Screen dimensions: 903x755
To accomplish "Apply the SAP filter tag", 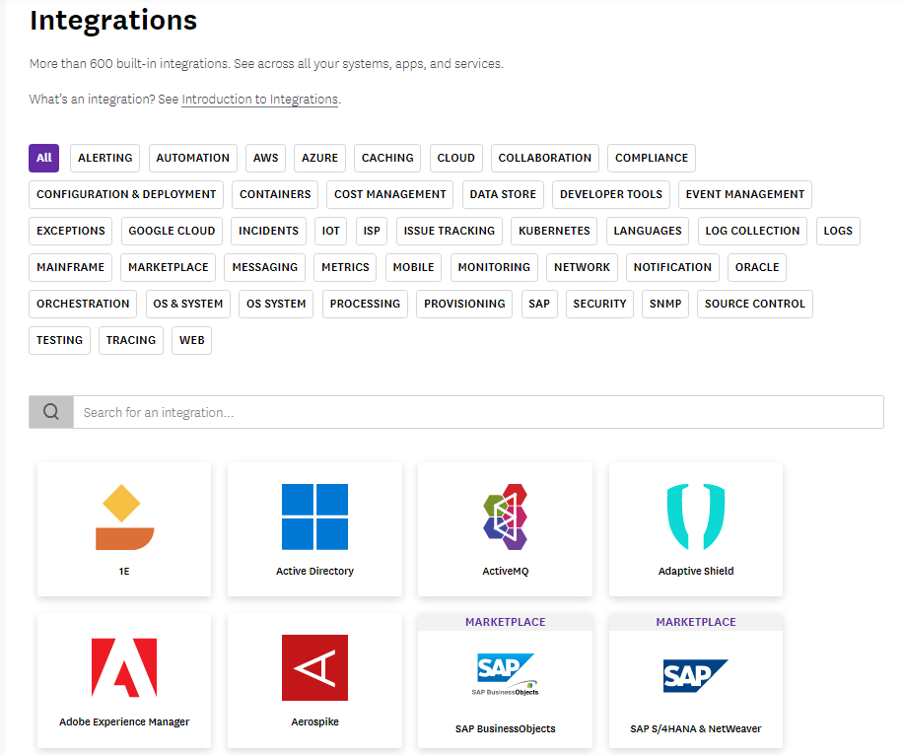I will click(x=539, y=305).
